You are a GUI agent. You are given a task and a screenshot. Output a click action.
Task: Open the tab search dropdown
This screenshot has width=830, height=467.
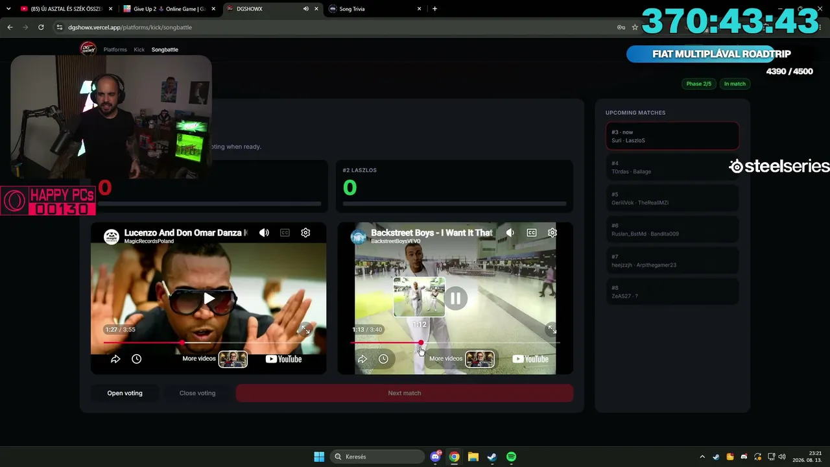point(8,9)
